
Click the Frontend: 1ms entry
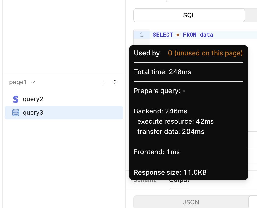pyautogui.click(x=157, y=152)
